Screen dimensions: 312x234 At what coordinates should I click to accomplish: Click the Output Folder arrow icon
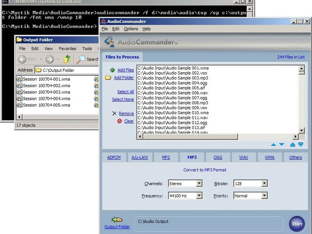click(117, 220)
